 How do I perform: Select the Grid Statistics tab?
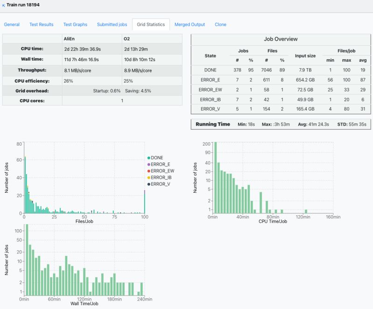click(x=151, y=25)
